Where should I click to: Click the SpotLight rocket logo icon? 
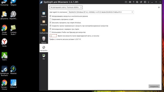41,2
